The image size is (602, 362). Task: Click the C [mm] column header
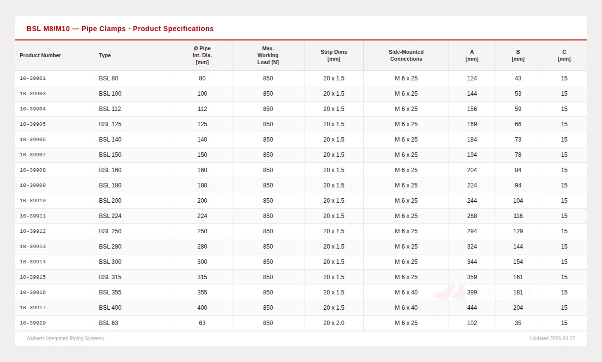pyautogui.click(x=564, y=55)
